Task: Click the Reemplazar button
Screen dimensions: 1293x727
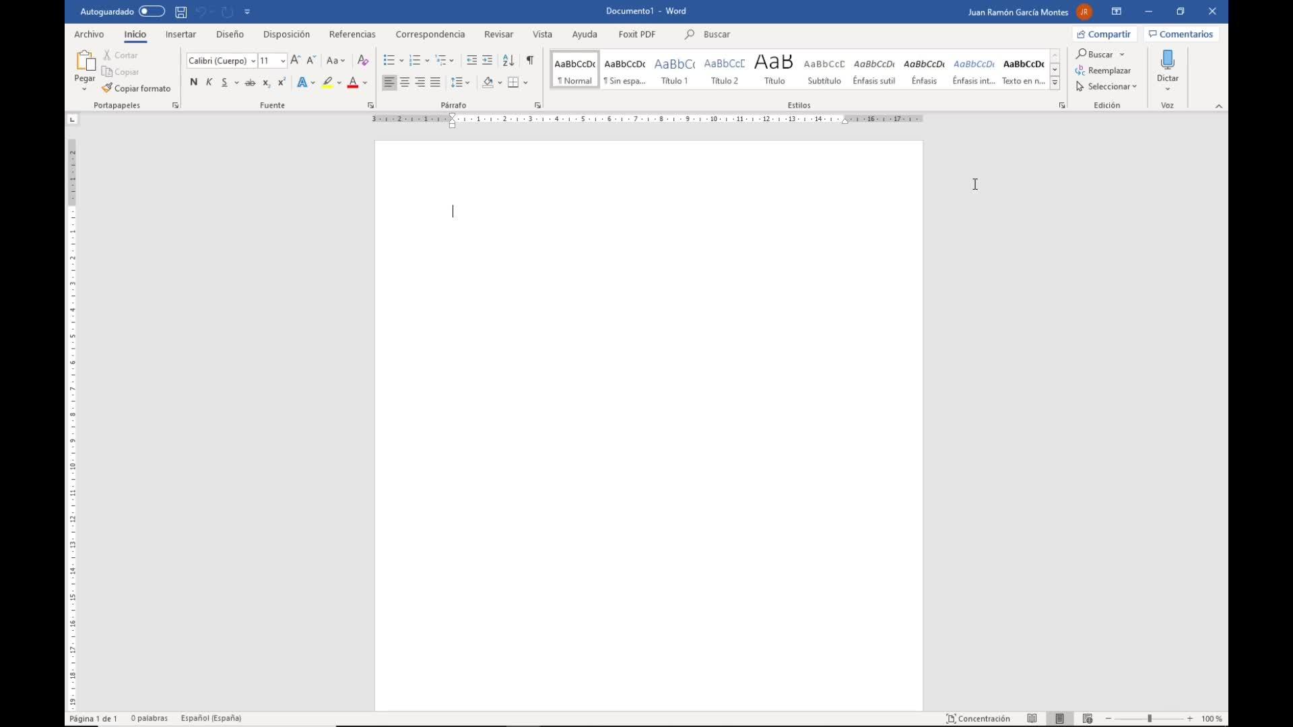Action: tap(1103, 70)
